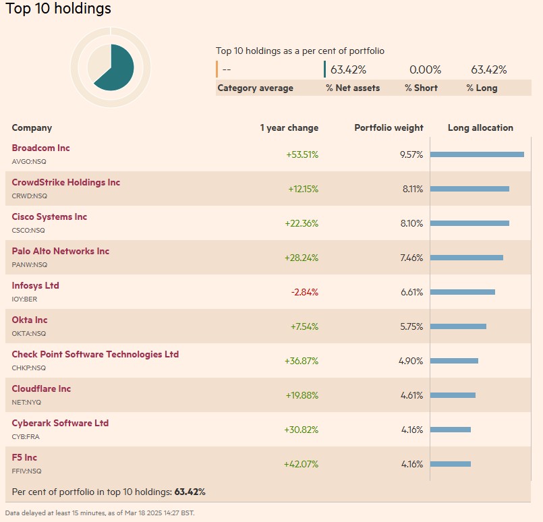Click the '1 year change' column header

289,127
